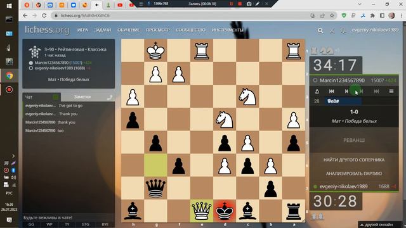Click the lichess.org logo
This screenshot has height=228, width=406.
47,30
